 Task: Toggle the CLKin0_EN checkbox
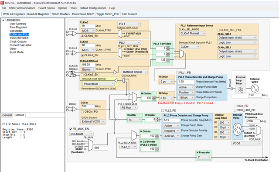82,36
